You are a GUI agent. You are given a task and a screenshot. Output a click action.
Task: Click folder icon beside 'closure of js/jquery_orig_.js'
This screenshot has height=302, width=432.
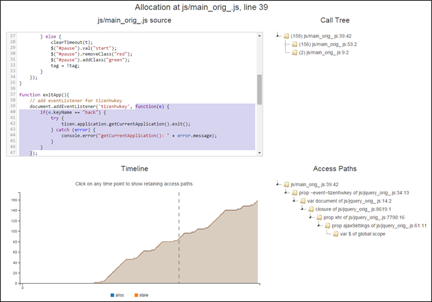pos(311,209)
